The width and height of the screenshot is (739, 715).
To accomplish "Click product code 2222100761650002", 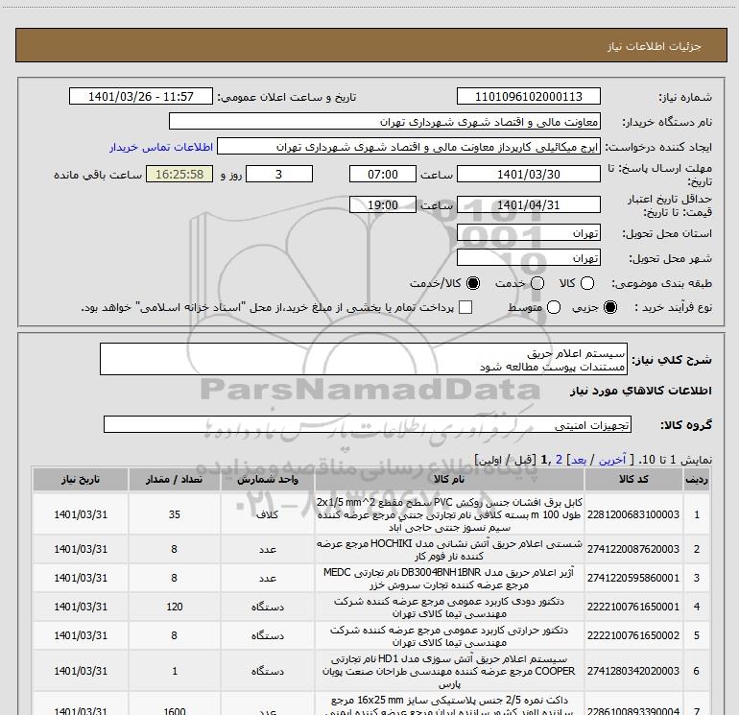I will pos(633,635).
